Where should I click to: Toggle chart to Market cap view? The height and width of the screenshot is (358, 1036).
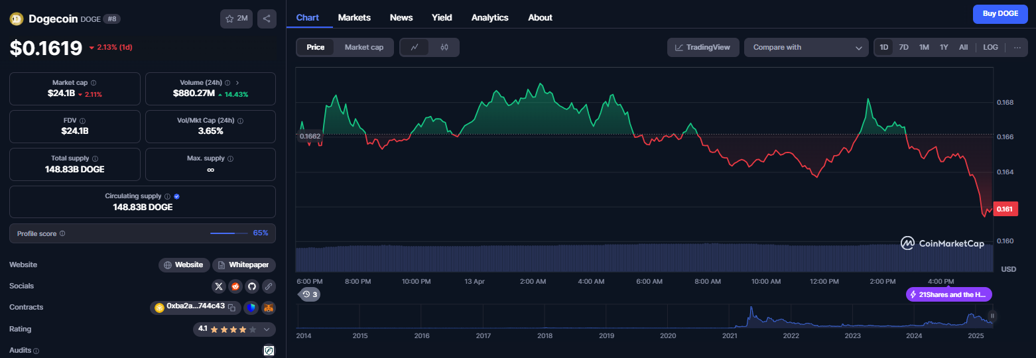[364, 47]
